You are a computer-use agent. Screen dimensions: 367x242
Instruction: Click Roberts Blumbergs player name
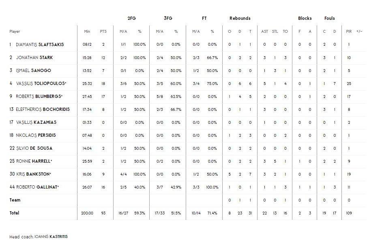point(39,96)
